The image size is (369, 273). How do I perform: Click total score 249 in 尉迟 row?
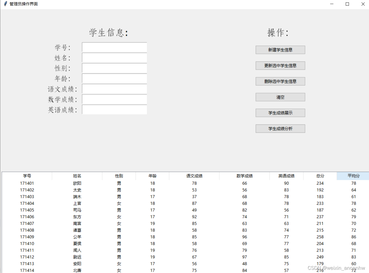tap(320, 257)
